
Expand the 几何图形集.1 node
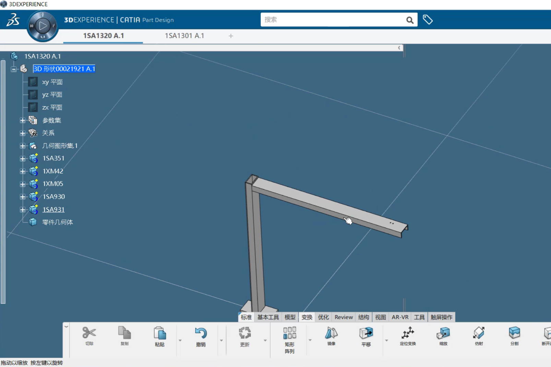click(x=23, y=146)
